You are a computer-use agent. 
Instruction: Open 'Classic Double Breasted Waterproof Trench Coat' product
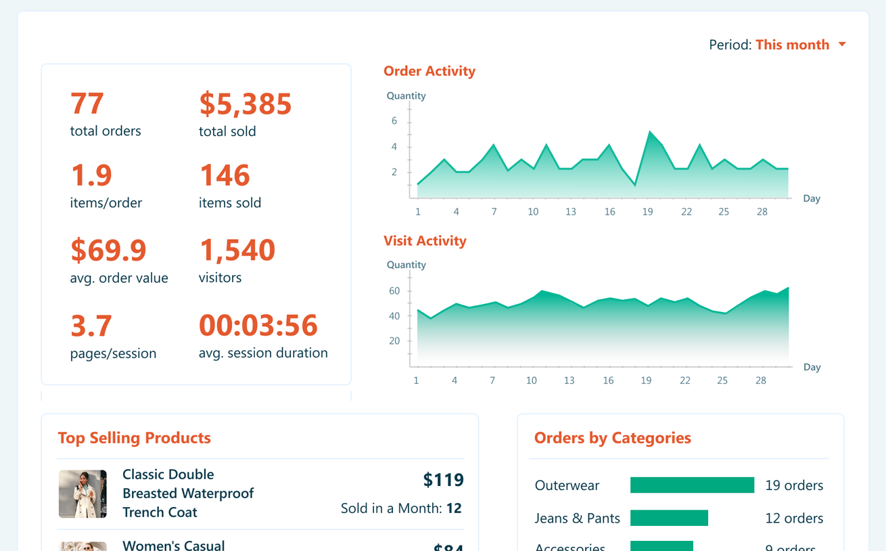[188, 493]
